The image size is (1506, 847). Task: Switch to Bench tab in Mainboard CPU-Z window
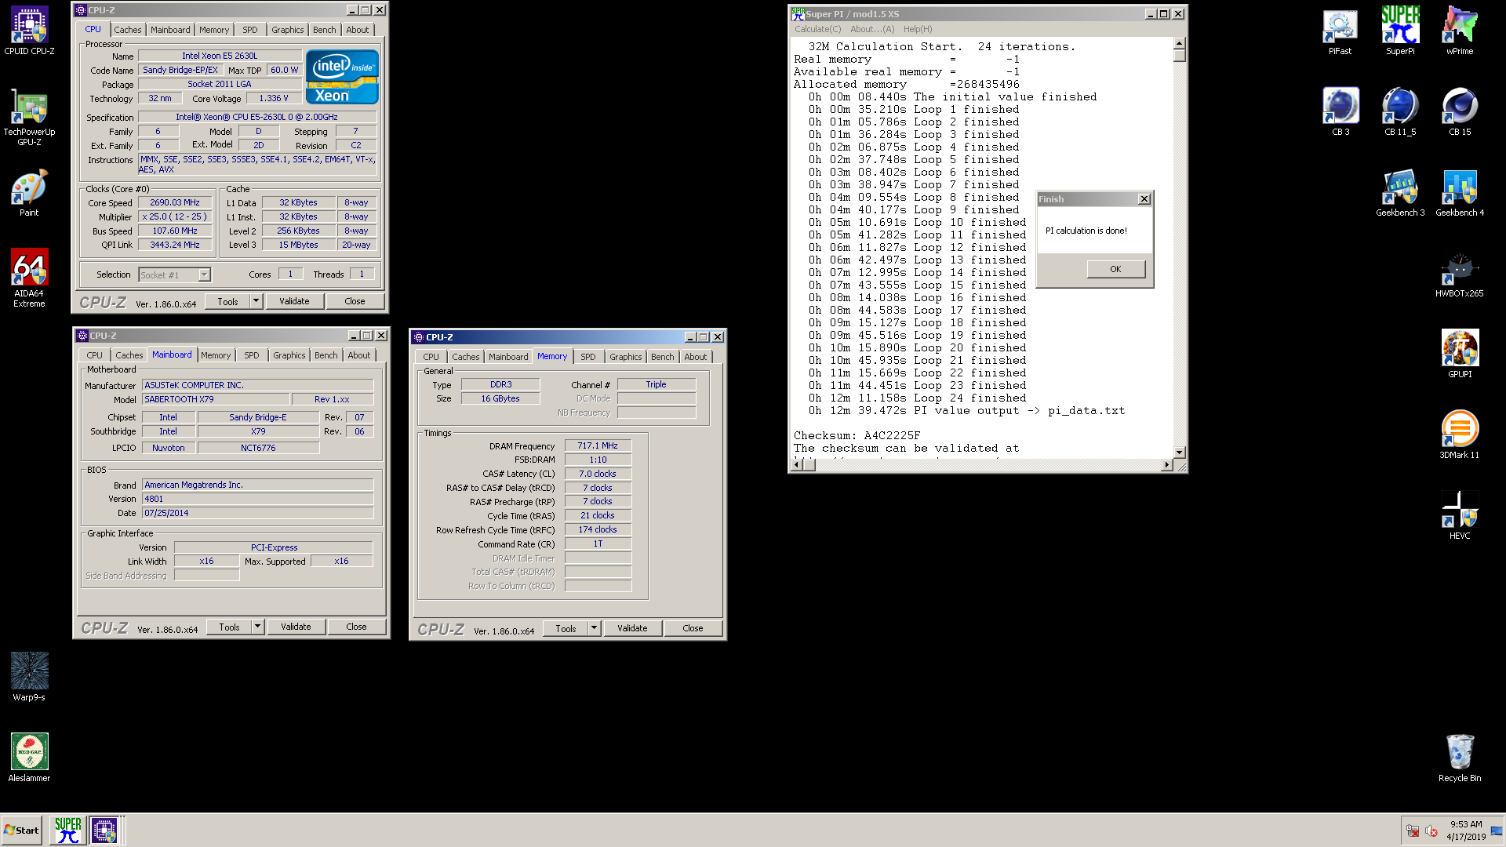tap(326, 355)
